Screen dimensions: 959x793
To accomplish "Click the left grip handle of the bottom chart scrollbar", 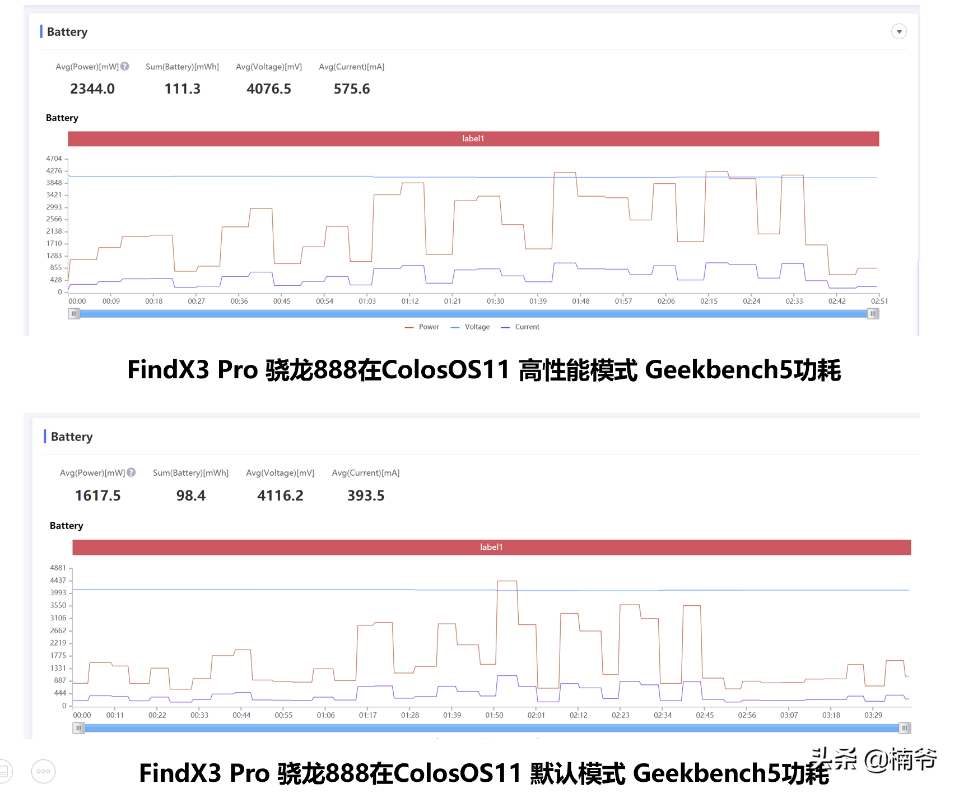I will coord(78,727).
